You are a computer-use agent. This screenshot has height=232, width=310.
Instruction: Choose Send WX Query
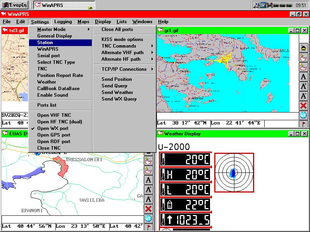click(x=124, y=99)
